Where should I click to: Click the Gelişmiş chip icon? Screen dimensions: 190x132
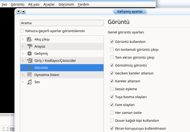point(29,54)
